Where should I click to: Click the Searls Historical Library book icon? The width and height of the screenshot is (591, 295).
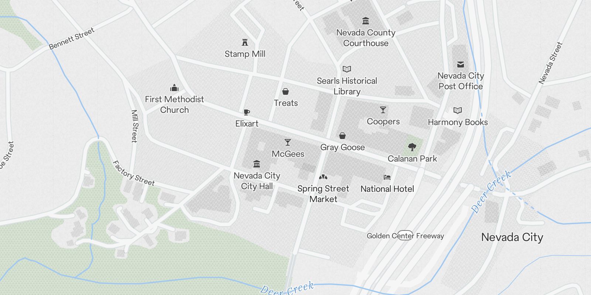[x=346, y=69]
